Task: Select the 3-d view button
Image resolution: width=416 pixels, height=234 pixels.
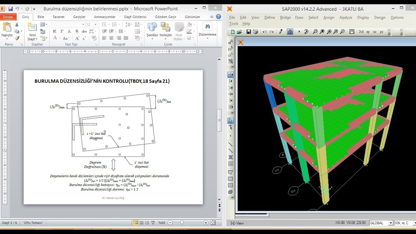Action: pos(361,32)
